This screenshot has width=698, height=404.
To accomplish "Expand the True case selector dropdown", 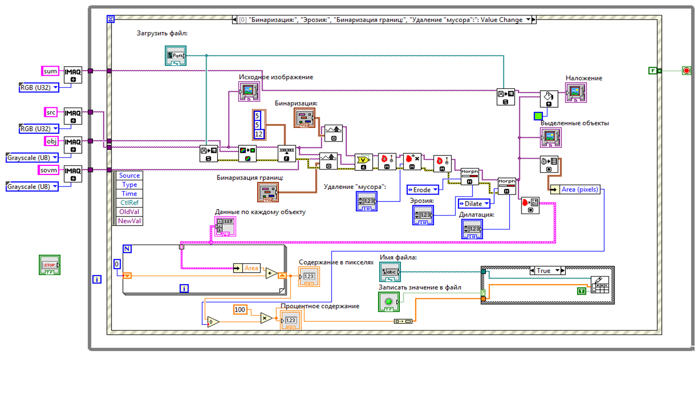I will (x=557, y=271).
